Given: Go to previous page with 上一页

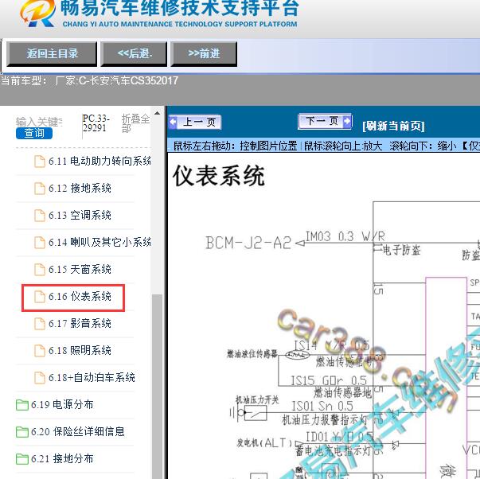Looking at the screenshot, I should click(x=195, y=122).
